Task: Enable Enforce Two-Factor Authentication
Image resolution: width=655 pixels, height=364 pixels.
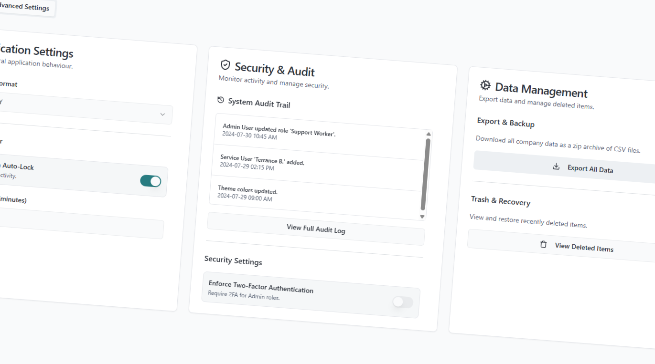Action: coord(402,302)
